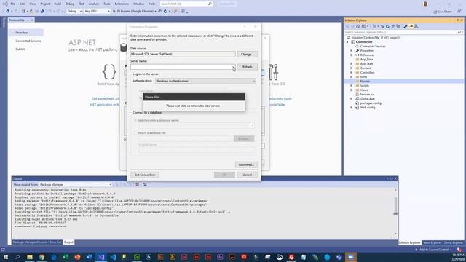Click the Advanced button in dialog

(246, 164)
